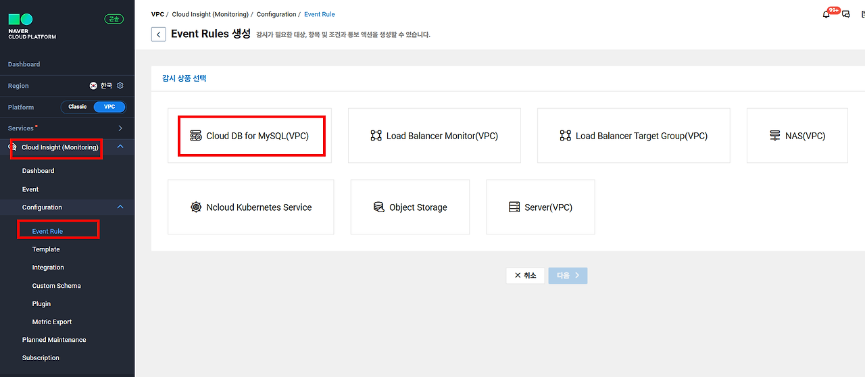The image size is (865, 377).
Task: Open the Custom Schema menu item
Action: 56,286
